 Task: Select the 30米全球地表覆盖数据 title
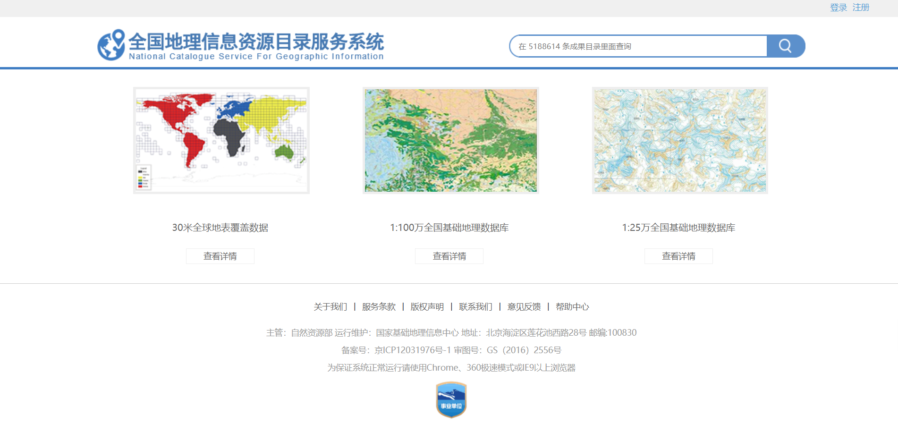[220, 228]
